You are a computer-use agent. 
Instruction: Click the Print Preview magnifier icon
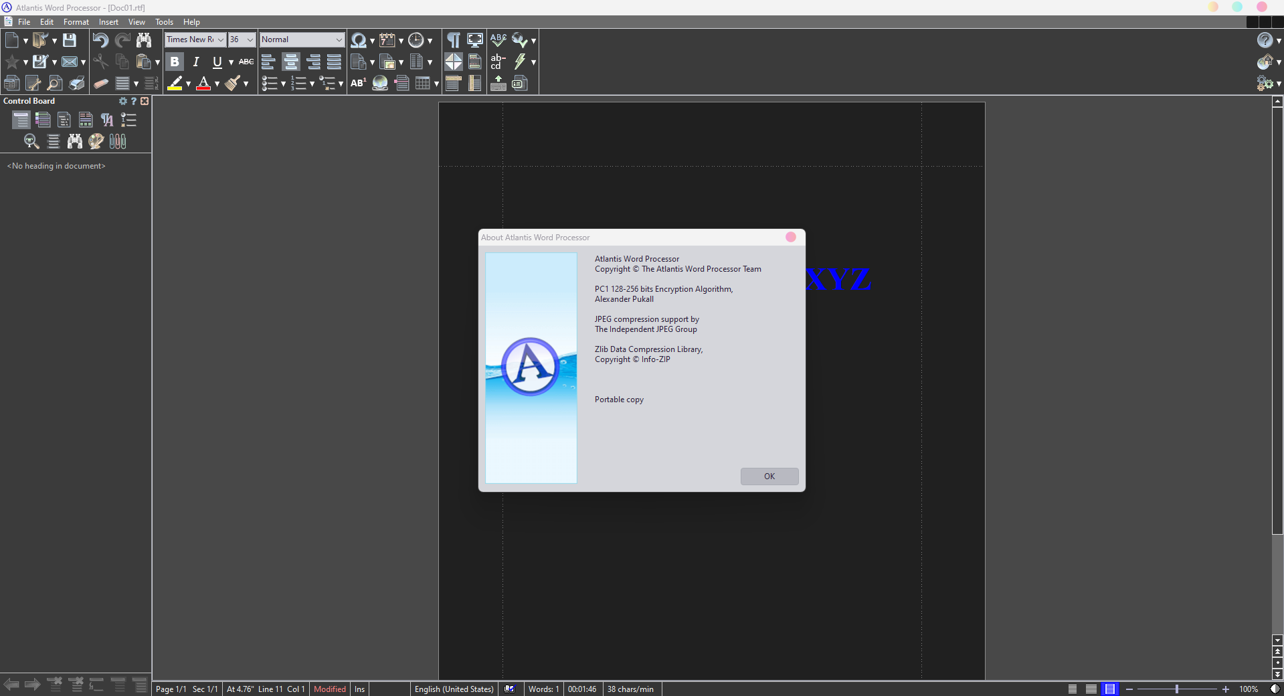[x=55, y=84]
